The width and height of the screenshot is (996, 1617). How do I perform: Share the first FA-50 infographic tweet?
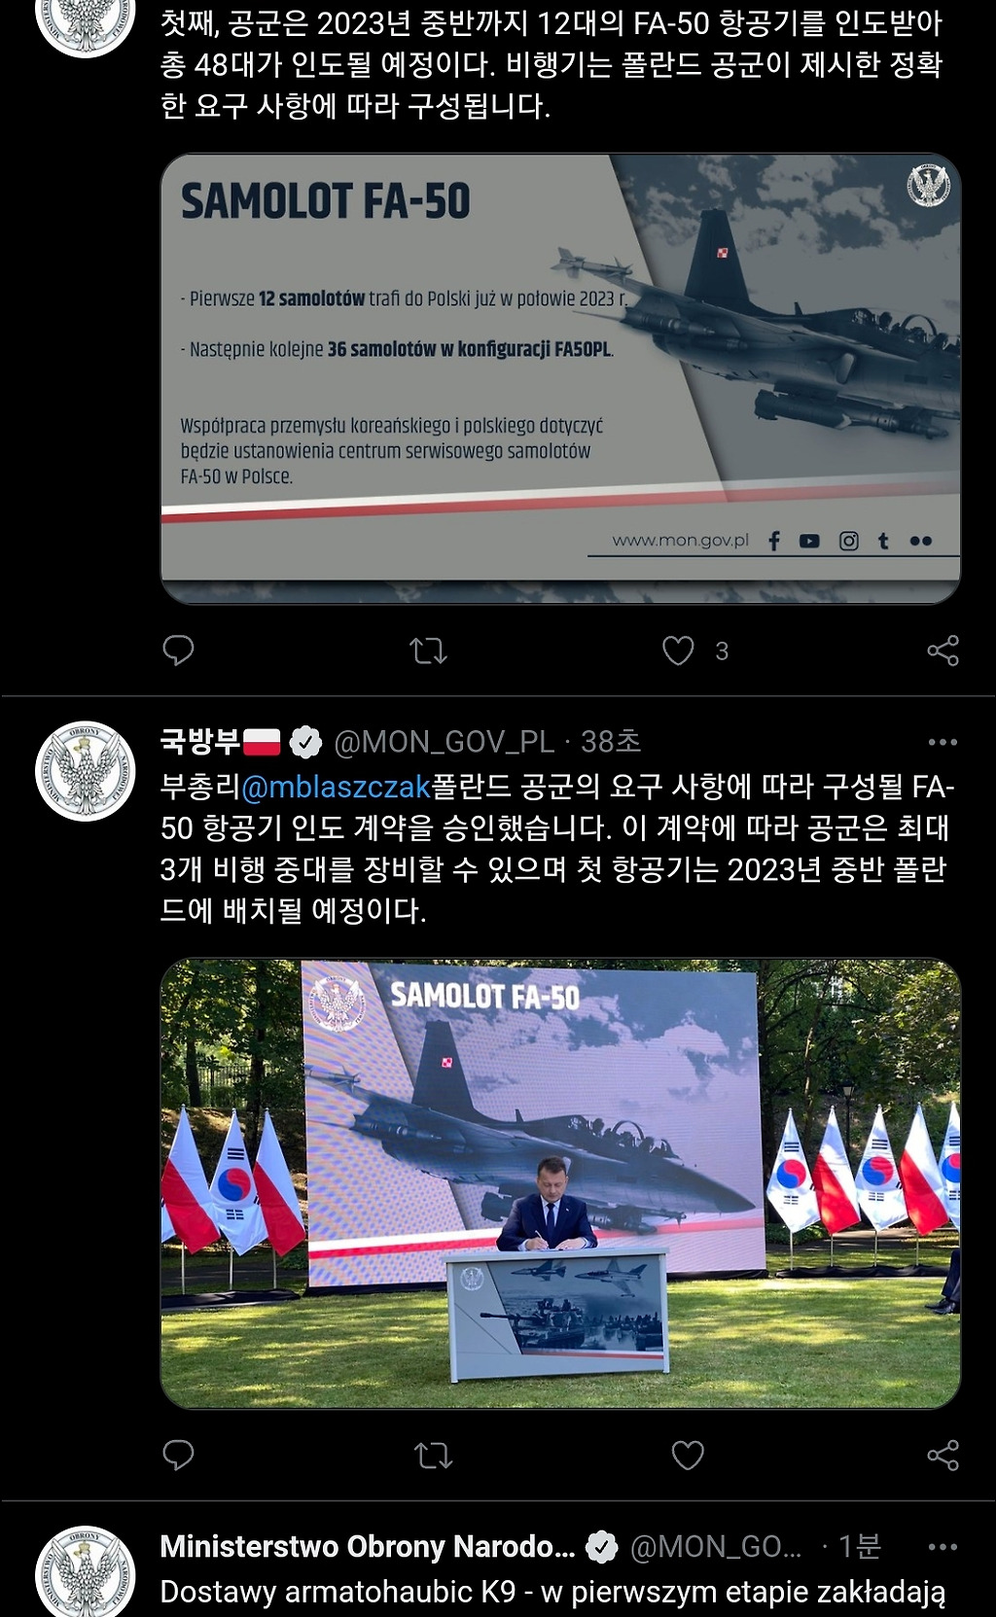943,650
